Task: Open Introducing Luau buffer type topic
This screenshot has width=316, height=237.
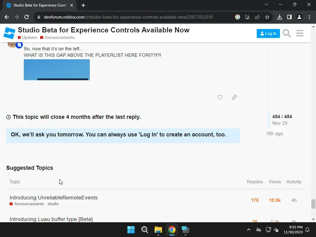Action: click(51, 219)
